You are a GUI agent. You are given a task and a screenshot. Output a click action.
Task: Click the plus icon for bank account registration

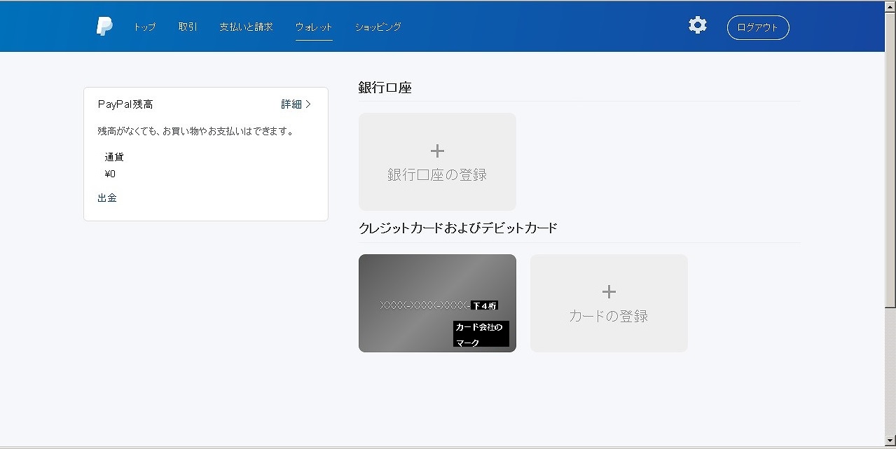437,151
